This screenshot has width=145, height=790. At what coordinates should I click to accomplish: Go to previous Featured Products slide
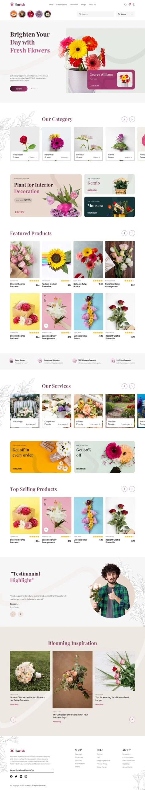point(124,233)
